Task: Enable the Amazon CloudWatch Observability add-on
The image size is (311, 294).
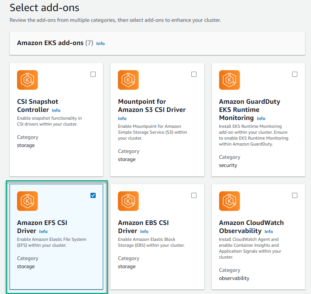Action: coord(295,195)
